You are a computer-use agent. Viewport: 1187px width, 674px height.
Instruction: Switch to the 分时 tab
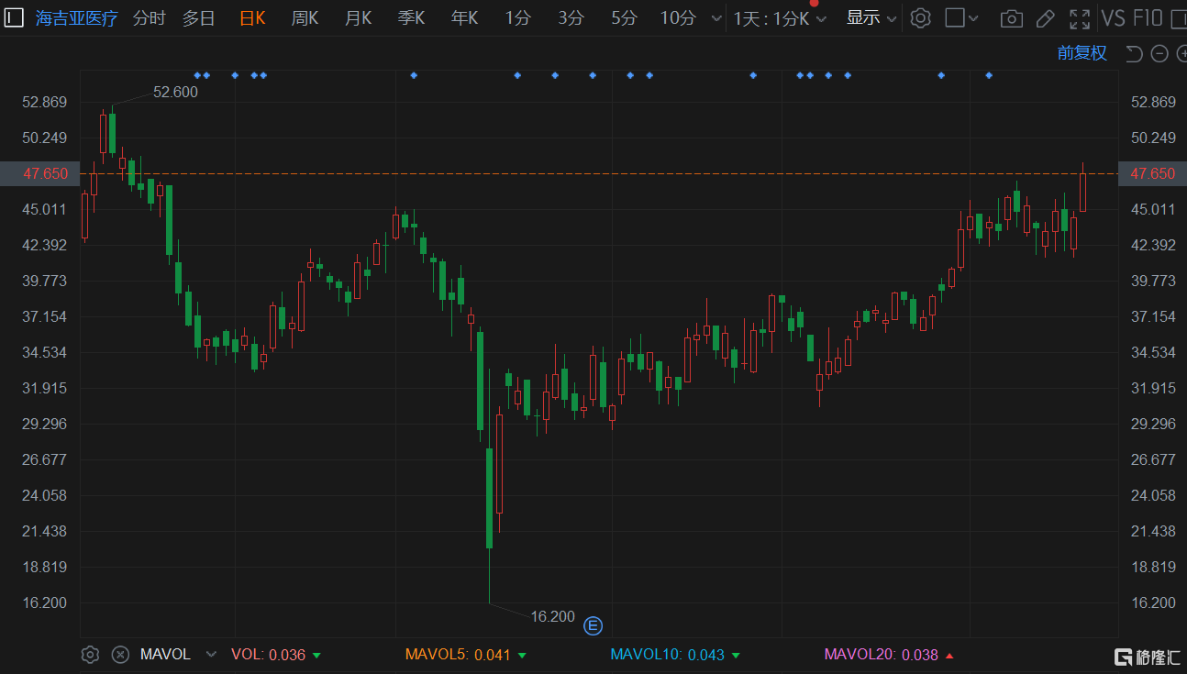150,18
